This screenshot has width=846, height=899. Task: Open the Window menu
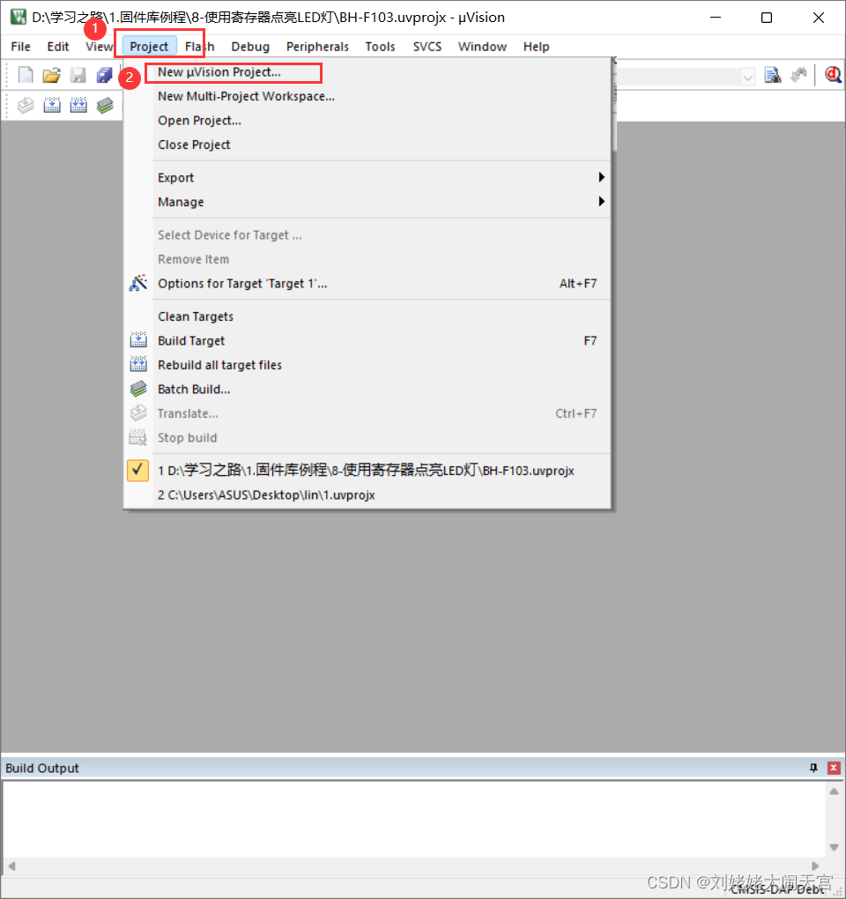(482, 47)
